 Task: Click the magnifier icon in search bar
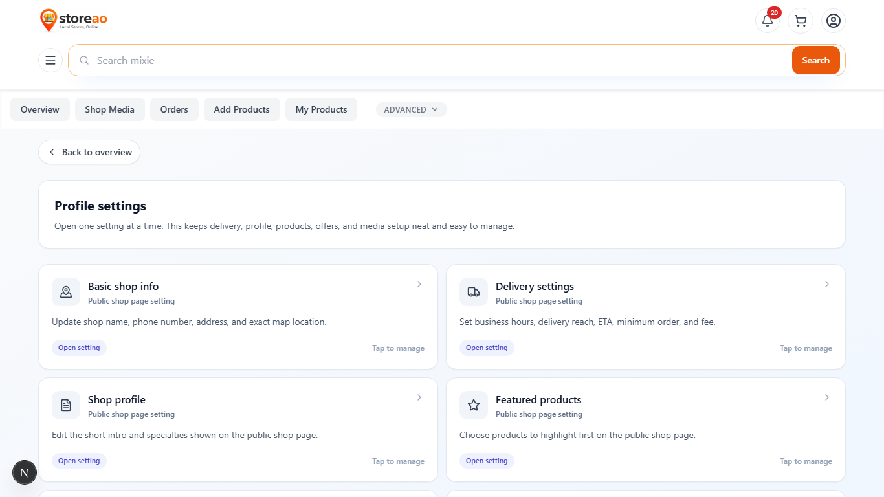pos(84,60)
